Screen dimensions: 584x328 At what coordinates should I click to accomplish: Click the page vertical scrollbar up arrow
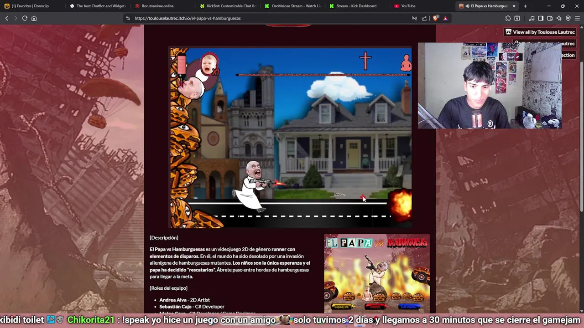[581, 28]
